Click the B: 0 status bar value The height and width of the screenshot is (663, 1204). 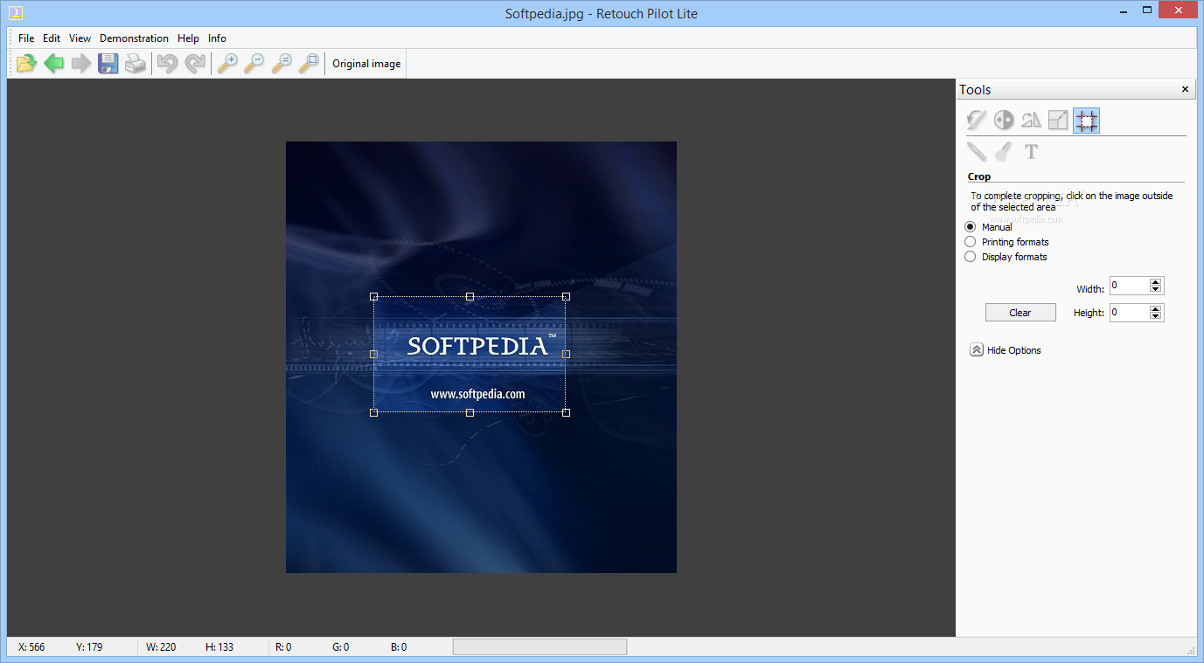coord(399,647)
